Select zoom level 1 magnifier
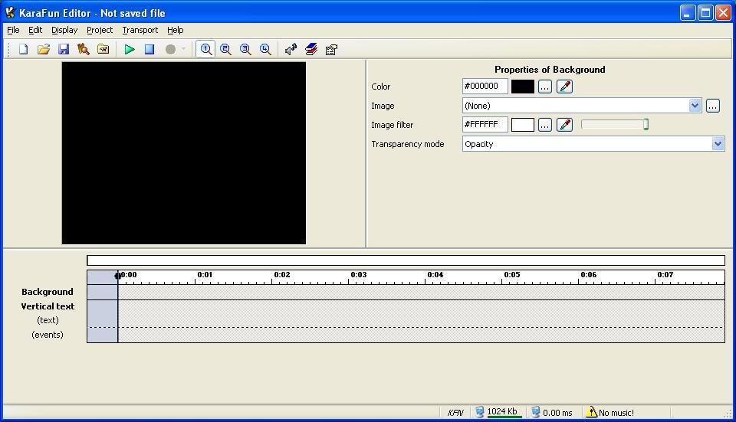The width and height of the screenshot is (736, 422). (205, 49)
